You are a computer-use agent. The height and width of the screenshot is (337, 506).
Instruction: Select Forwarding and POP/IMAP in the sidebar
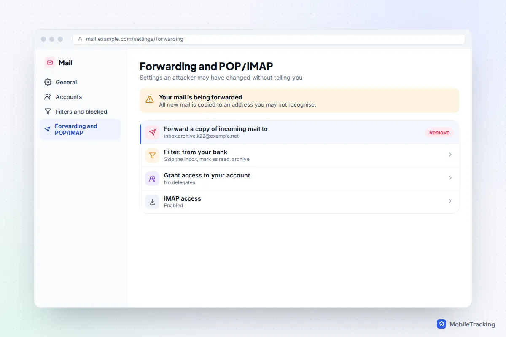(80, 129)
